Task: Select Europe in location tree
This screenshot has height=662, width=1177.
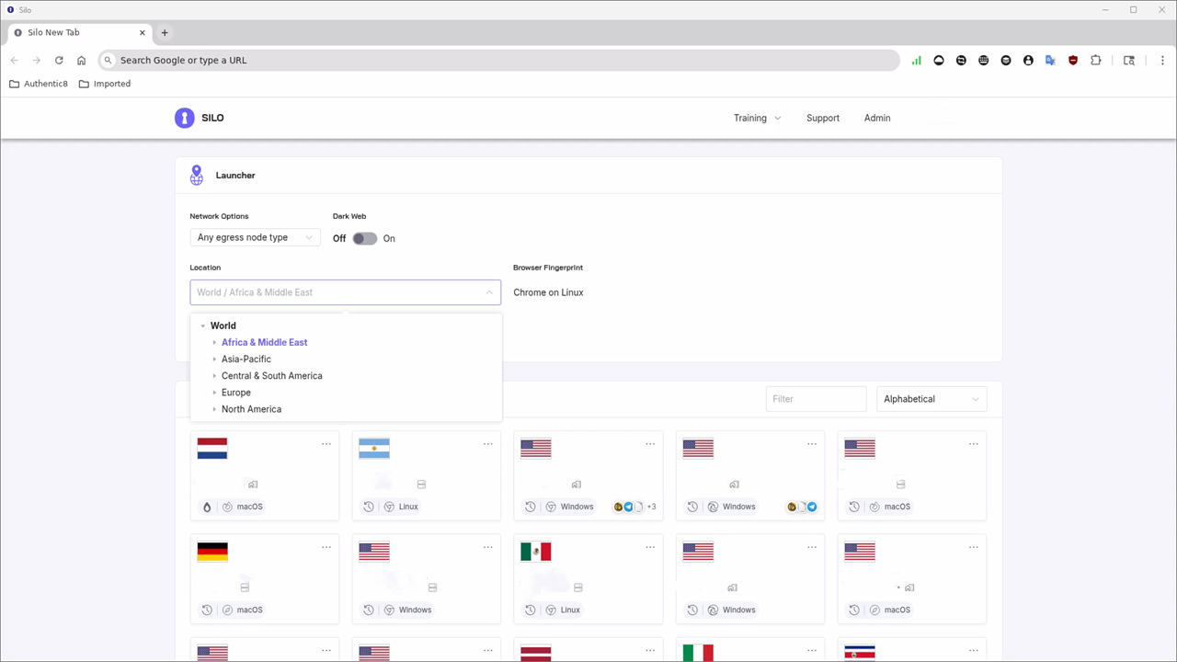Action: (x=236, y=393)
